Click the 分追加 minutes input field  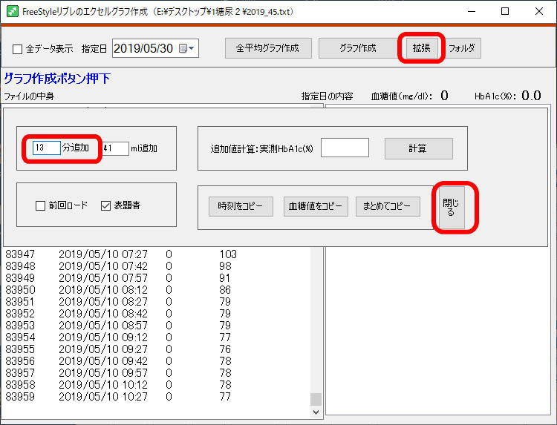tap(46, 148)
